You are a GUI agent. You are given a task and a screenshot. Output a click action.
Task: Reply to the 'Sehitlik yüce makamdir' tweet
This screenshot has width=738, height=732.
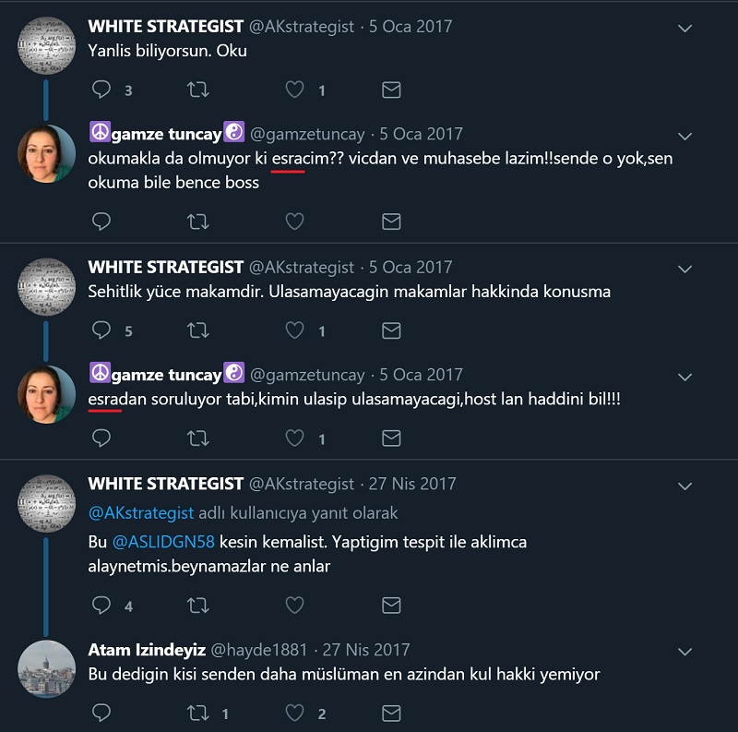[x=102, y=330]
